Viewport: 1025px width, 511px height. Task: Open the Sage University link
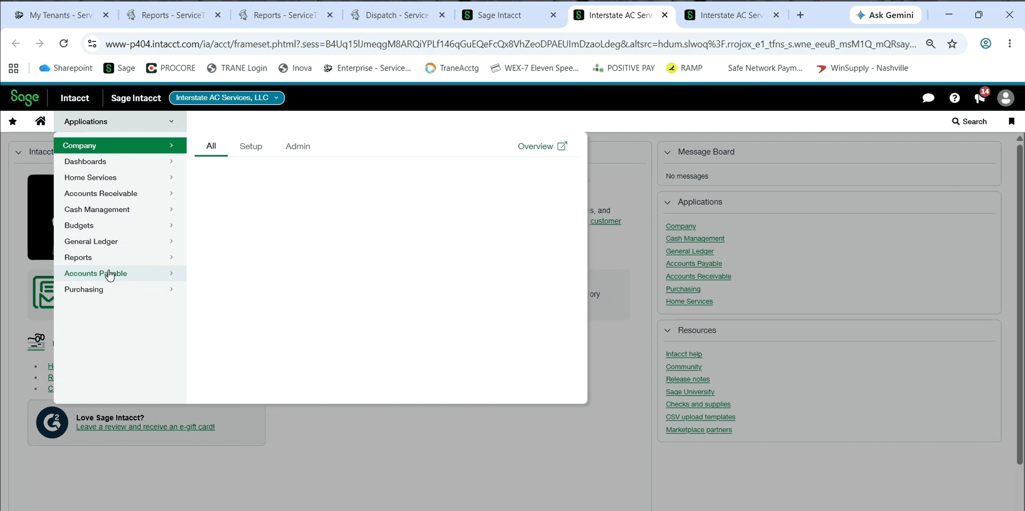point(690,392)
